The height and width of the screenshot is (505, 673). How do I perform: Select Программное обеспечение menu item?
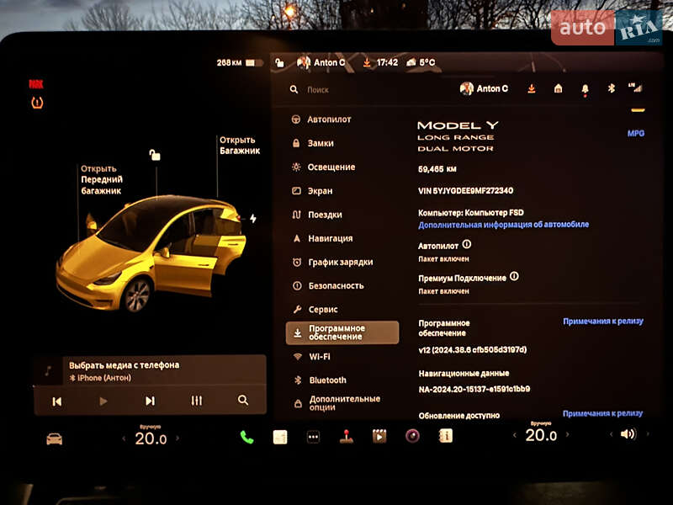pyautogui.click(x=342, y=332)
